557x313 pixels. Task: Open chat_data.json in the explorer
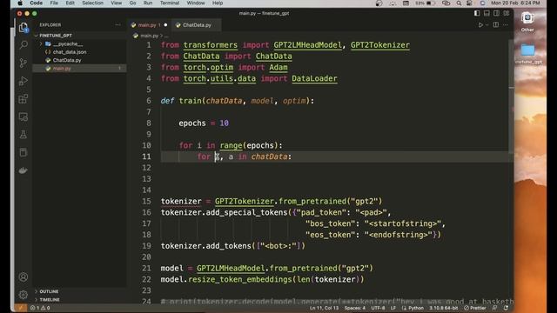click(70, 52)
